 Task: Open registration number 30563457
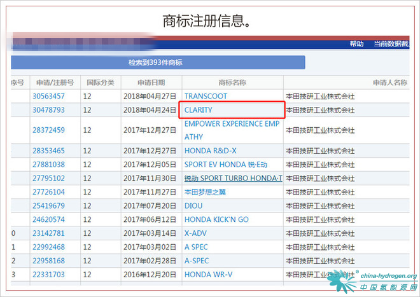48,96
